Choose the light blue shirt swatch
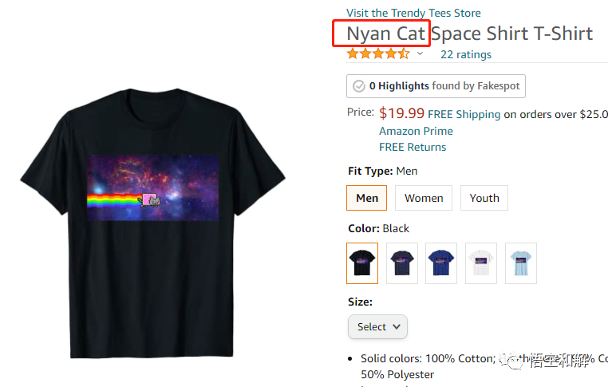Screen dimensions: 608x387 [521, 263]
